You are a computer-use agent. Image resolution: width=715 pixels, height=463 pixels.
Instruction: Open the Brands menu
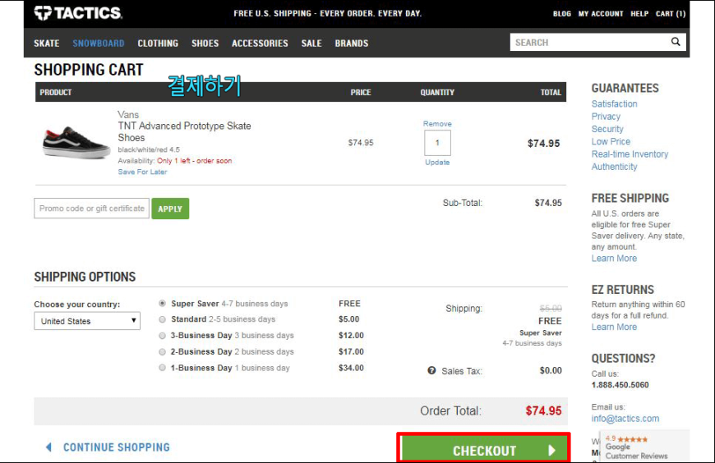(x=352, y=44)
